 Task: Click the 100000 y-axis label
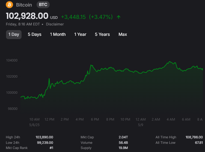(12, 93)
